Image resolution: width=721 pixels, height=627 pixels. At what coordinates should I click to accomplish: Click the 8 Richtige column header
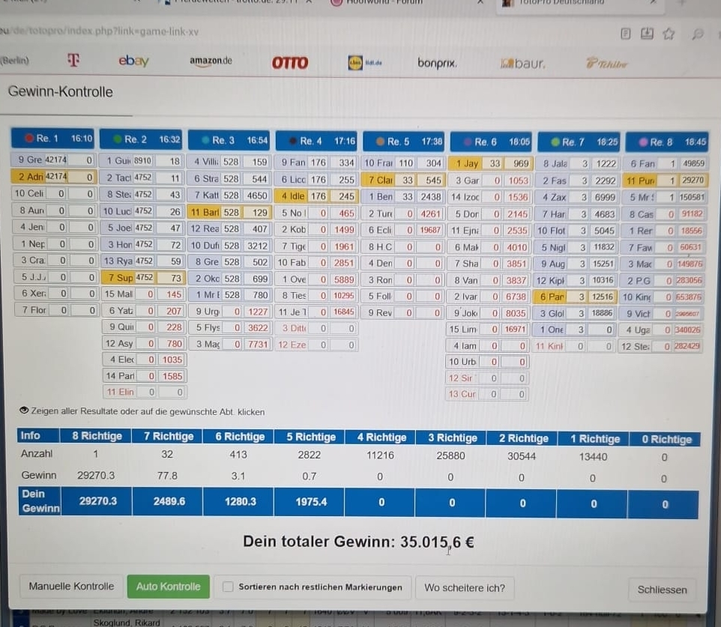(96, 436)
